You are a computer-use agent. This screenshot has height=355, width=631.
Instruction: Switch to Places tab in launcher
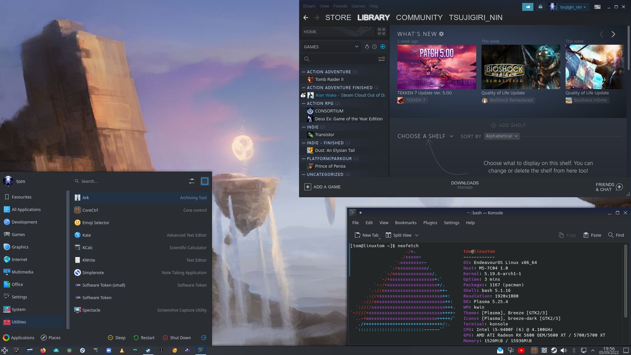(x=51, y=338)
